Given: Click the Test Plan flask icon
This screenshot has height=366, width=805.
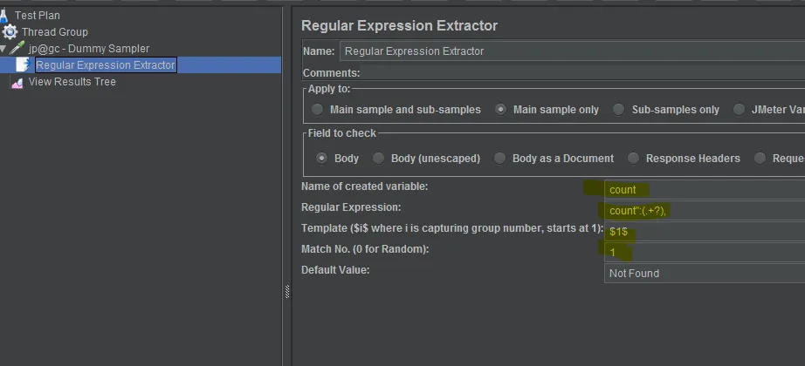Looking at the screenshot, I should tap(4, 15).
